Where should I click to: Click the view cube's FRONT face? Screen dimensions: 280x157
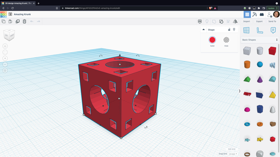pos(12,35)
